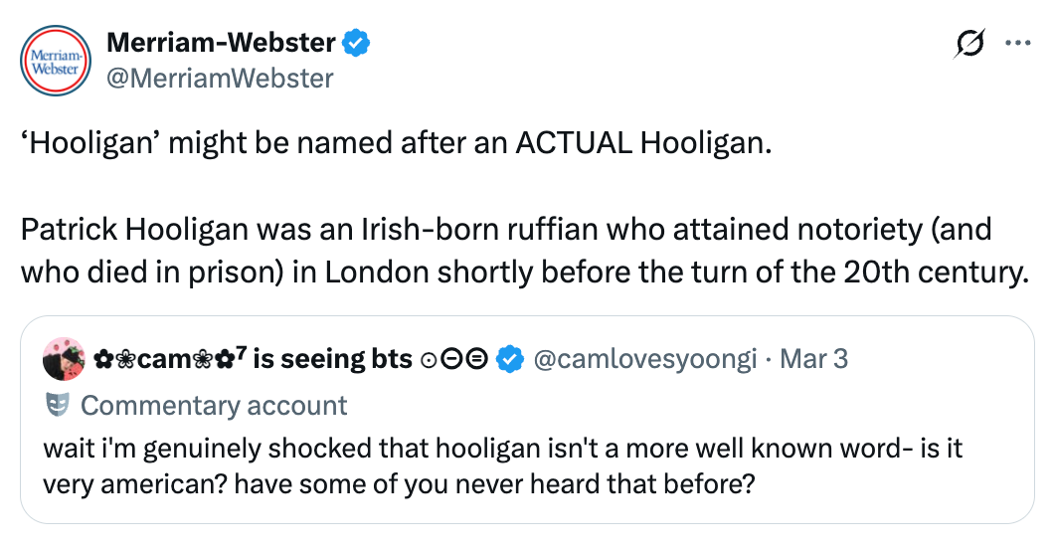Click Merriam-Webster's blue verified badge

(x=357, y=43)
